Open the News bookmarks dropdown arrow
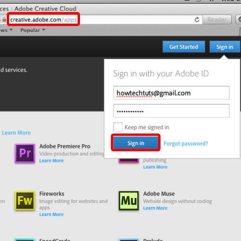Image resolution: width=241 pixels, height=241 pixels. (11, 30)
